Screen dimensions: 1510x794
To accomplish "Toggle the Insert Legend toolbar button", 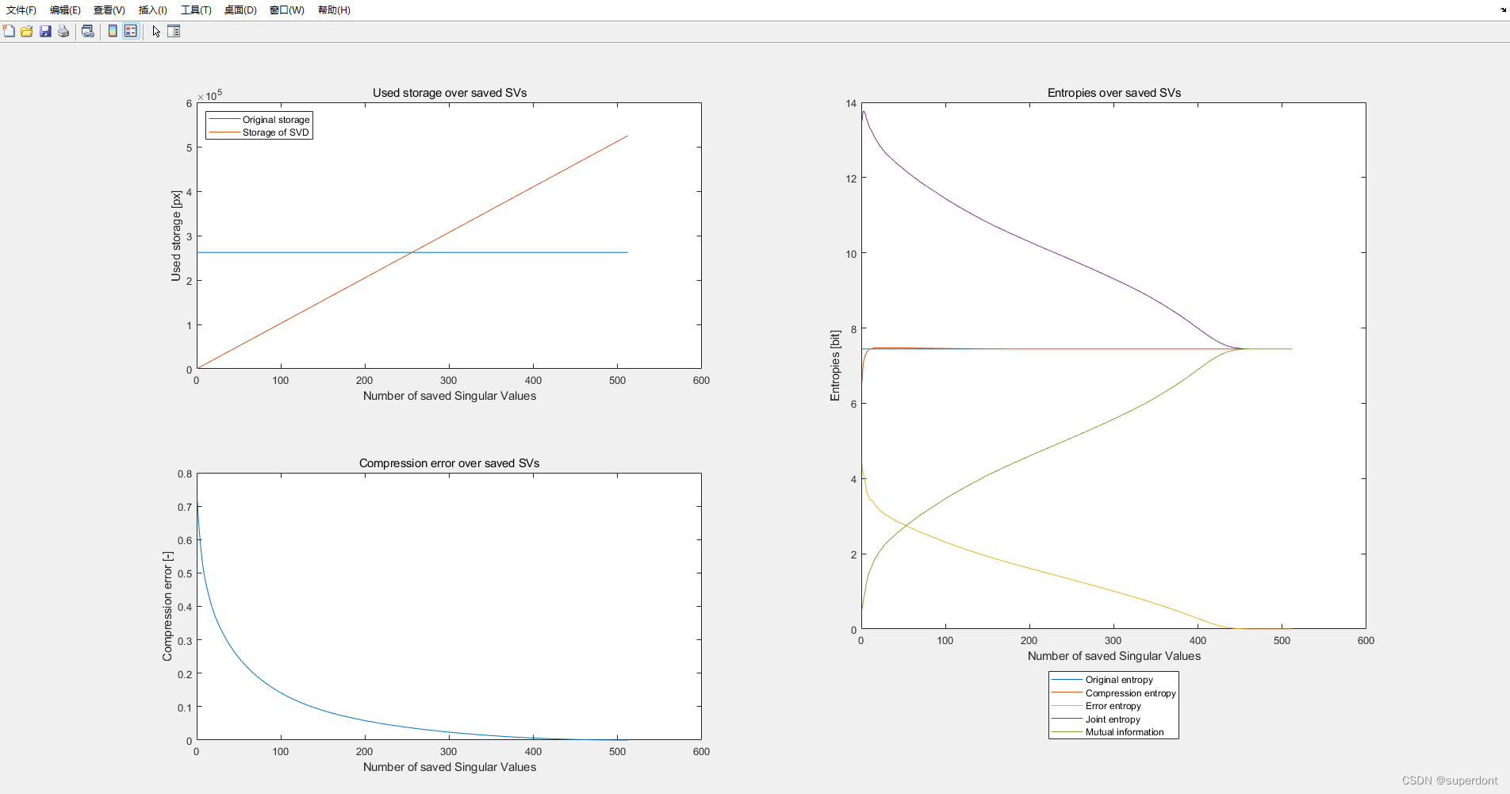I will [131, 31].
